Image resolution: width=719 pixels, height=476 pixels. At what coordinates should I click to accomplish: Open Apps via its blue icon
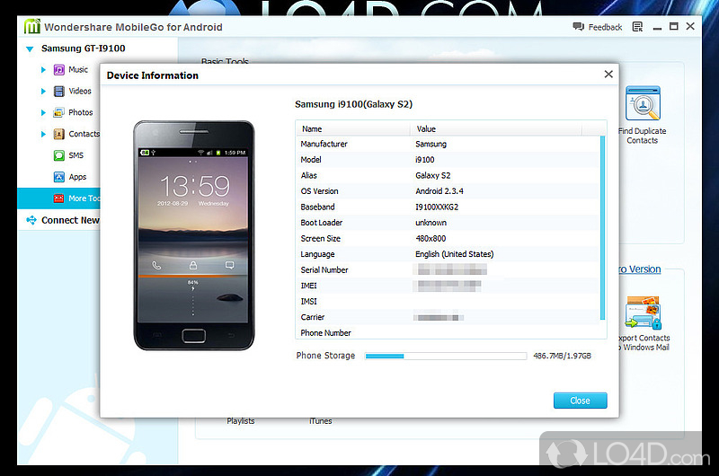coord(58,177)
